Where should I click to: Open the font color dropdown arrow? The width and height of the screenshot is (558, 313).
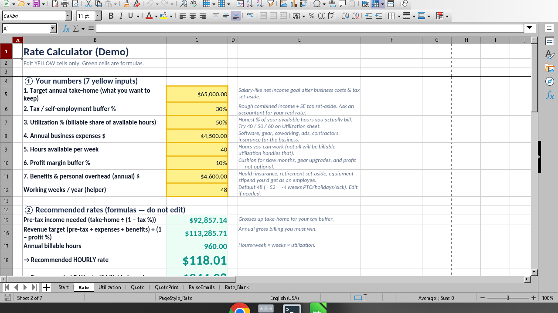tap(156, 16)
